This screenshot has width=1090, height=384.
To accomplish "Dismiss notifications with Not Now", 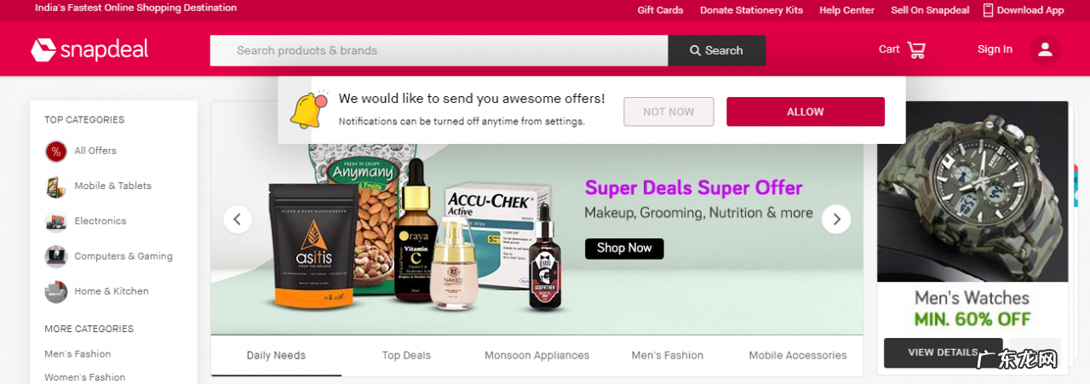I will [668, 112].
